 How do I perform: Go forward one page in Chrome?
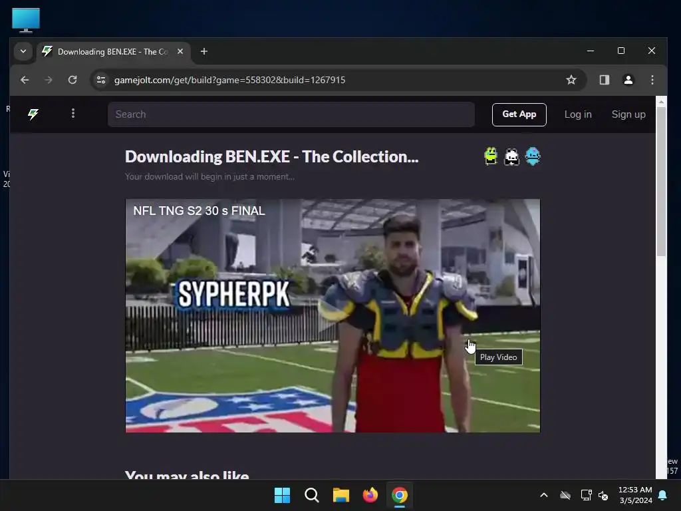pyautogui.click(x=49, y=80)
